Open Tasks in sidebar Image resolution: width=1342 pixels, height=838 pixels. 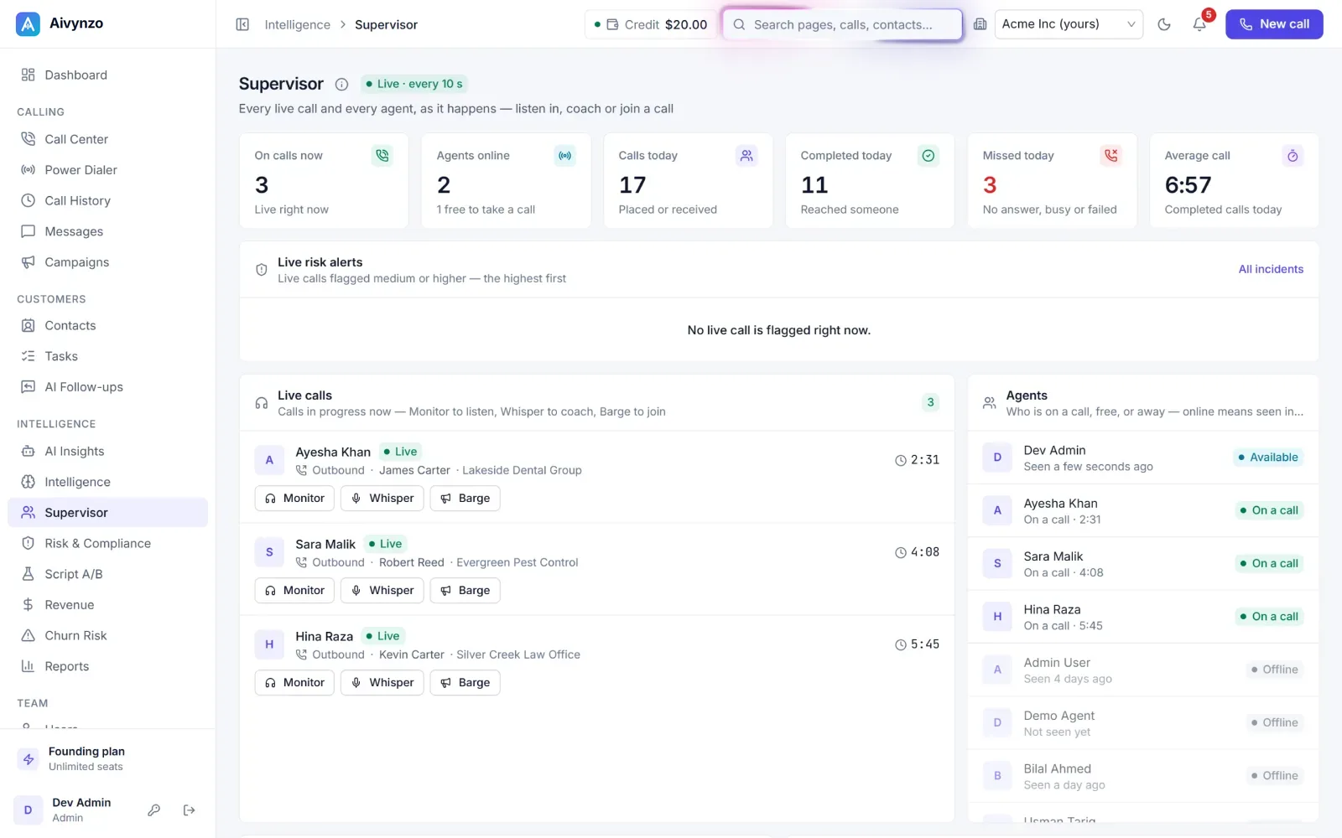107,356
